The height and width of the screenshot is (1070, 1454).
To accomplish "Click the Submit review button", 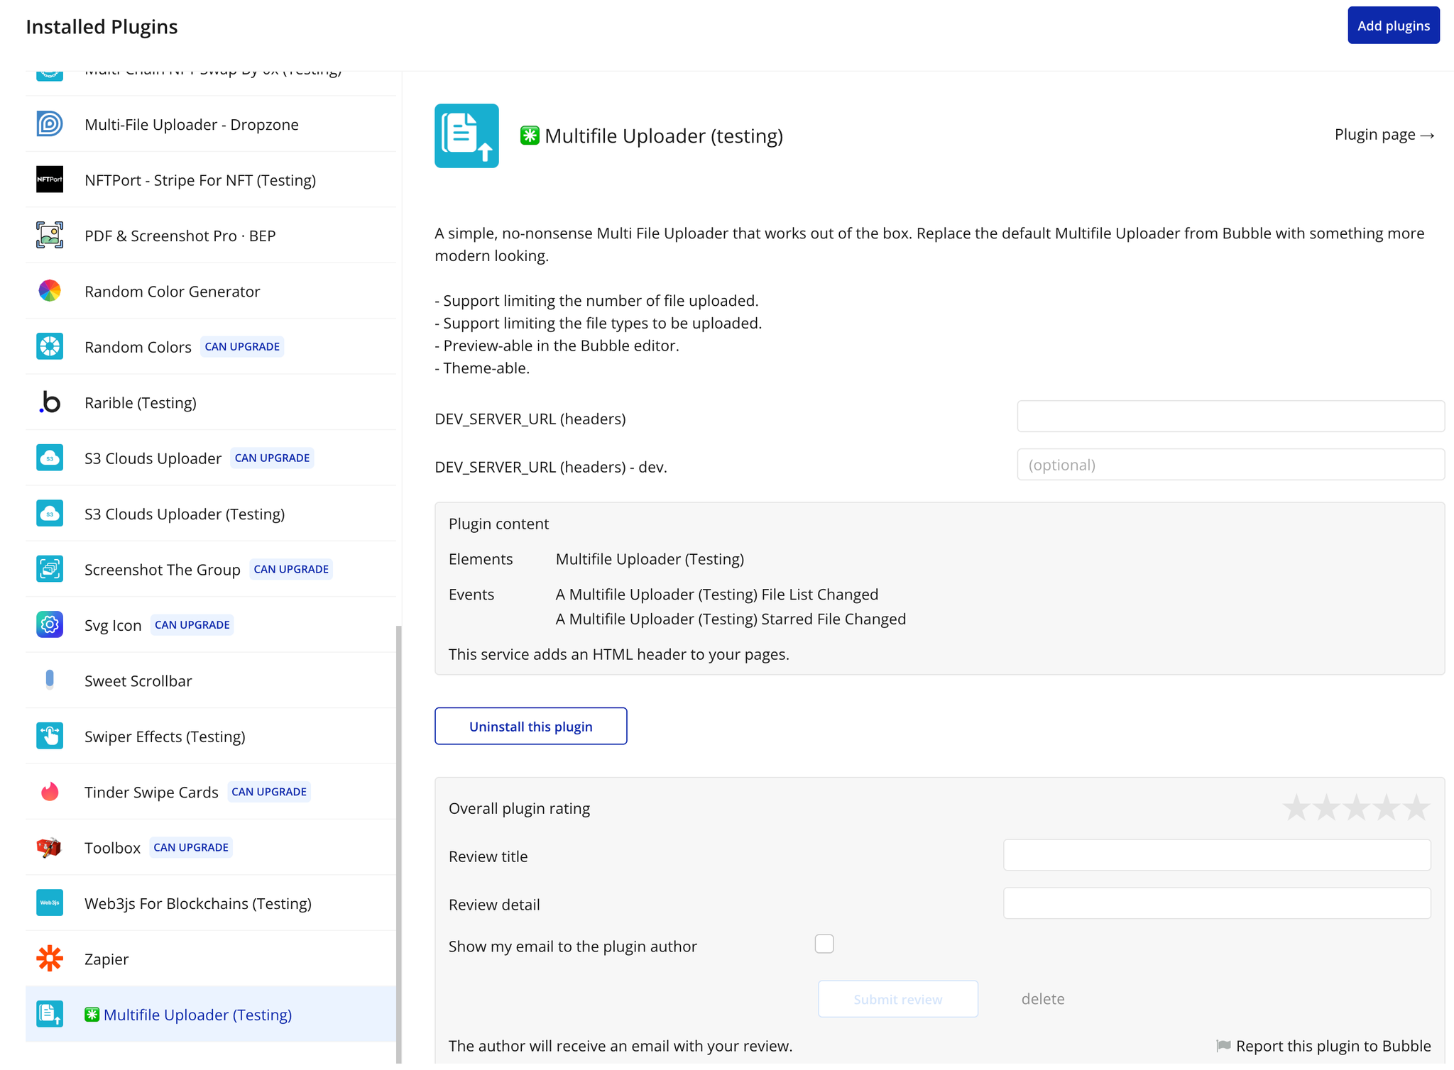I will tap(897, 999).
